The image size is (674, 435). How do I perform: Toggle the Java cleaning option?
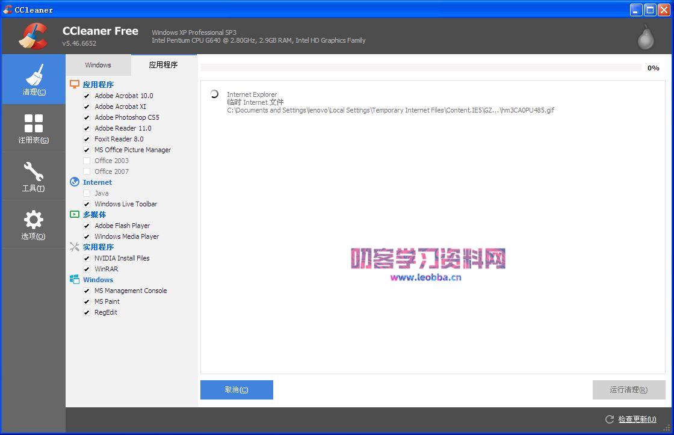pos(86,193)
